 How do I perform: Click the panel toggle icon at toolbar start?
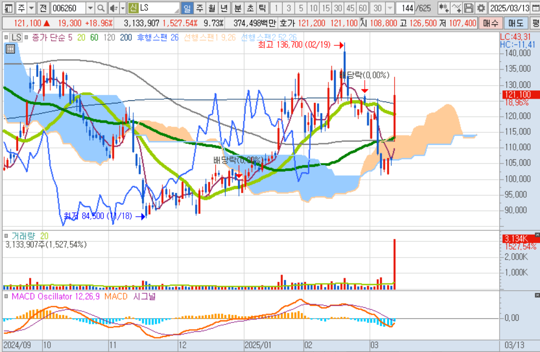pos(9,8)
